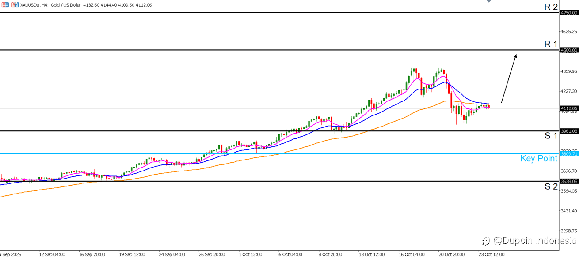Click the 3298.75 price scale value
583x257 pixels.
pos(569,231)
